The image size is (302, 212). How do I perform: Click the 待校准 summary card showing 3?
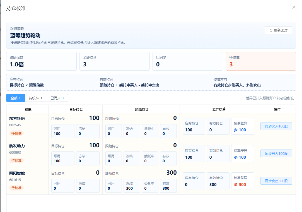coord(261,61)
